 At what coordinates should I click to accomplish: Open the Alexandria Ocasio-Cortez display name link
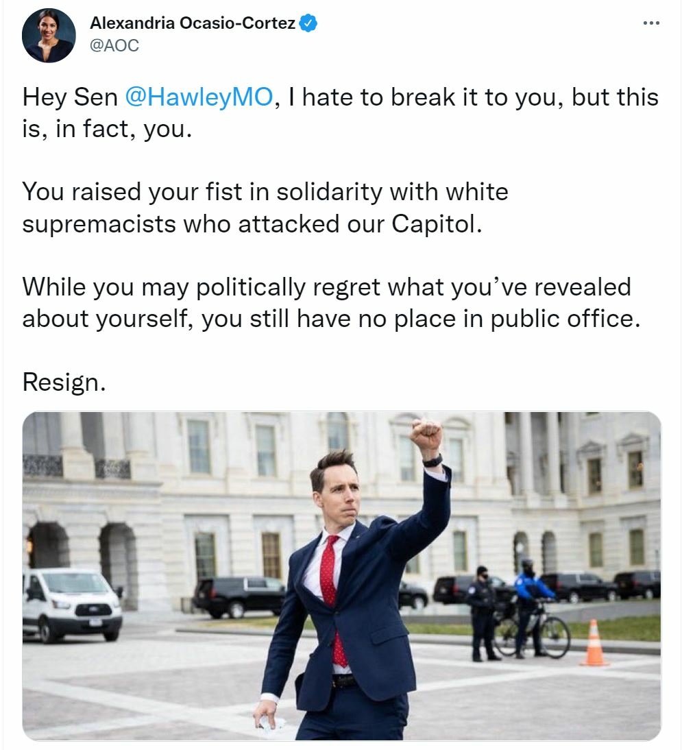pyautogui.click(x=192, y=23)
